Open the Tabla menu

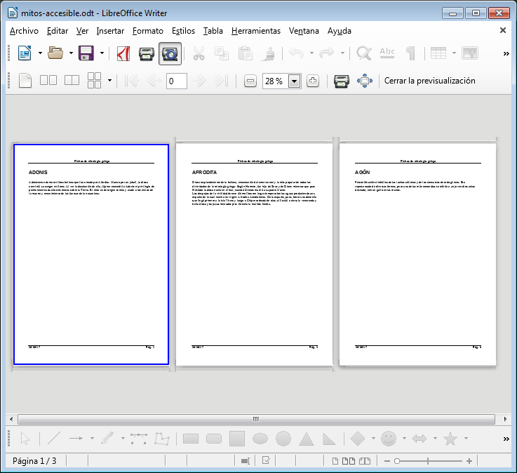coord(213,31)
